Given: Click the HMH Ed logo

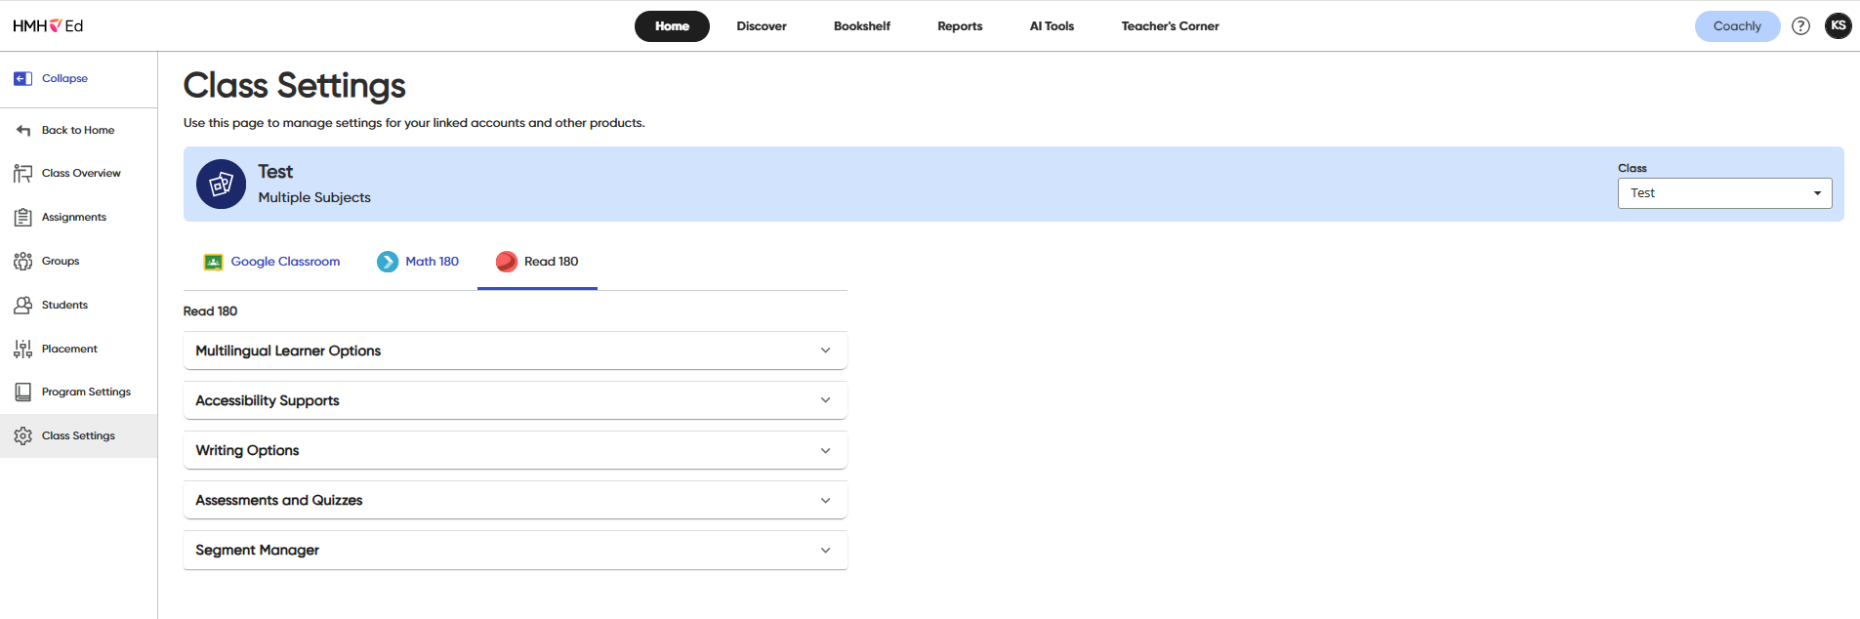Looking at the screenshot, I should (x=48, y=26).
